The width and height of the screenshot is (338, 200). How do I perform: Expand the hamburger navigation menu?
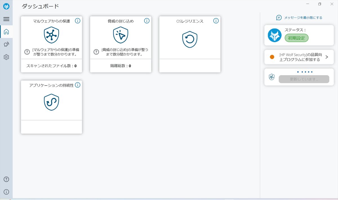(x=6, y=19)
